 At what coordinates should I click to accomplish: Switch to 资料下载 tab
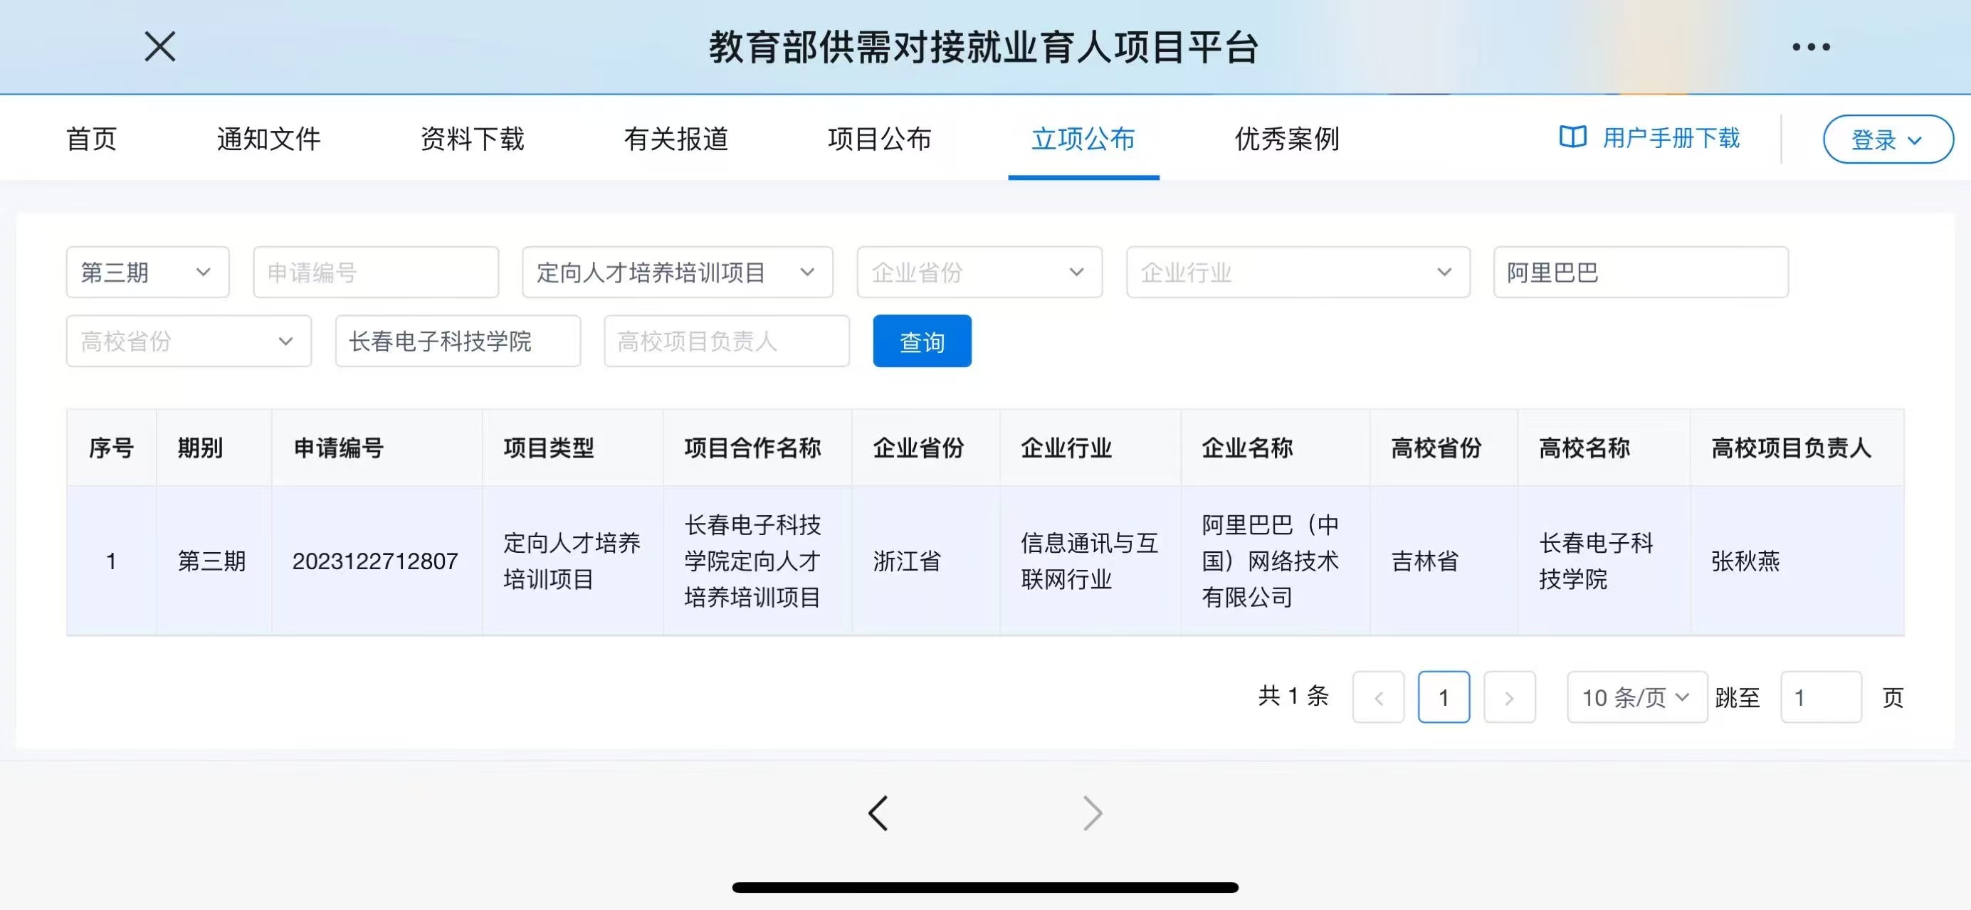coord(472,139)
